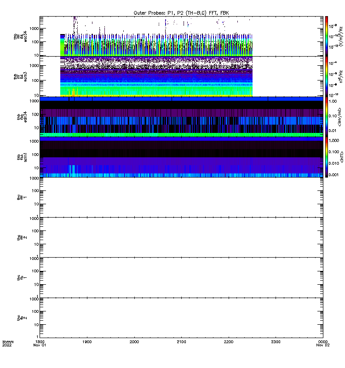Click the empty thc fb 2 panel
This screenshot has height=368, width=345.
click(181, 318)
